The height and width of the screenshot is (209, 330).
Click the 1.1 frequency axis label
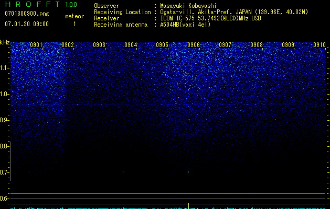click(x=5, y=68)
